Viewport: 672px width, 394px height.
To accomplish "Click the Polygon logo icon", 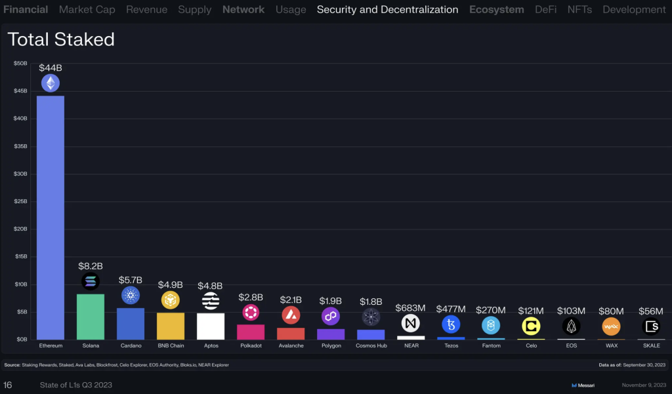I will point(331,316).
